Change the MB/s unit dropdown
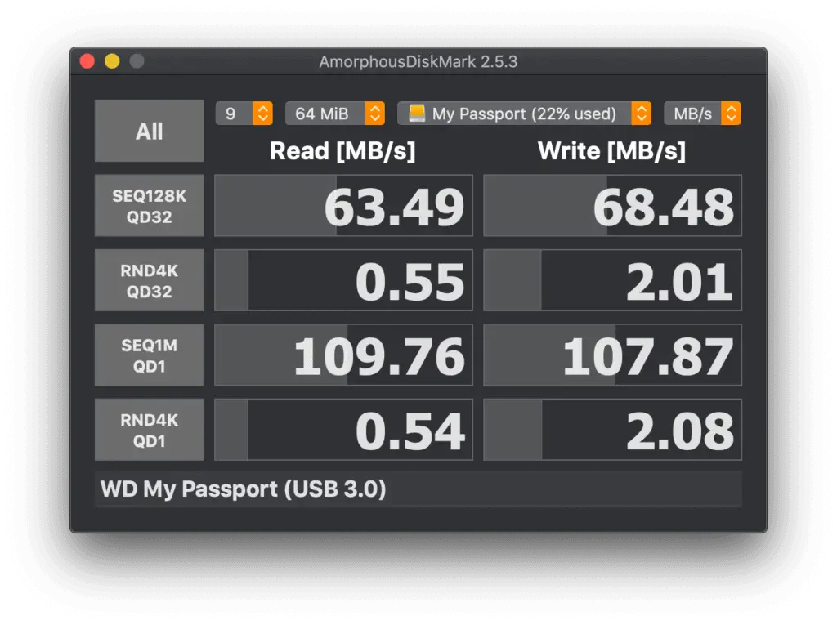The image size is (837, 625). point(702,113)
